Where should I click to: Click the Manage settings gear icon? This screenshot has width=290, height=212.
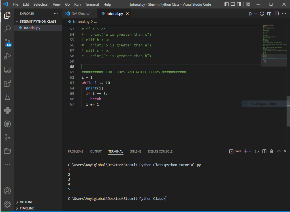point(7,204)
